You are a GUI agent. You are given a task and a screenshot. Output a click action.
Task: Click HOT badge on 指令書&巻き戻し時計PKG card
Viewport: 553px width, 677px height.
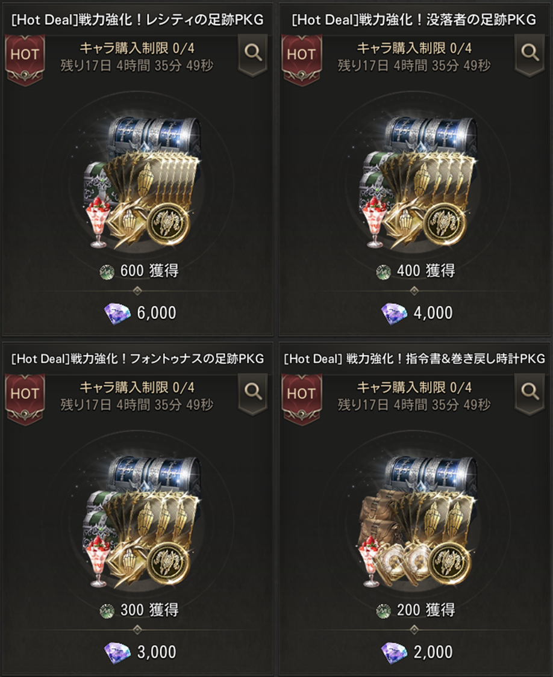click(302, 398)
